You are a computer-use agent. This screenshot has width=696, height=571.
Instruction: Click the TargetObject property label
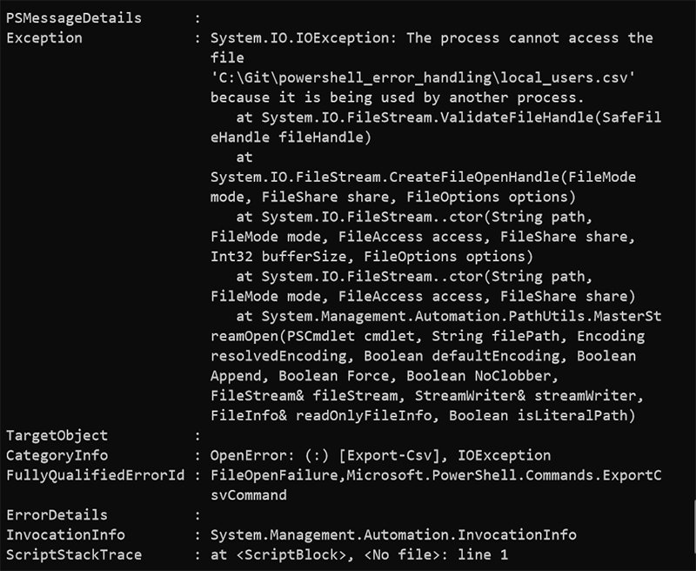click(x=57, y=435)
